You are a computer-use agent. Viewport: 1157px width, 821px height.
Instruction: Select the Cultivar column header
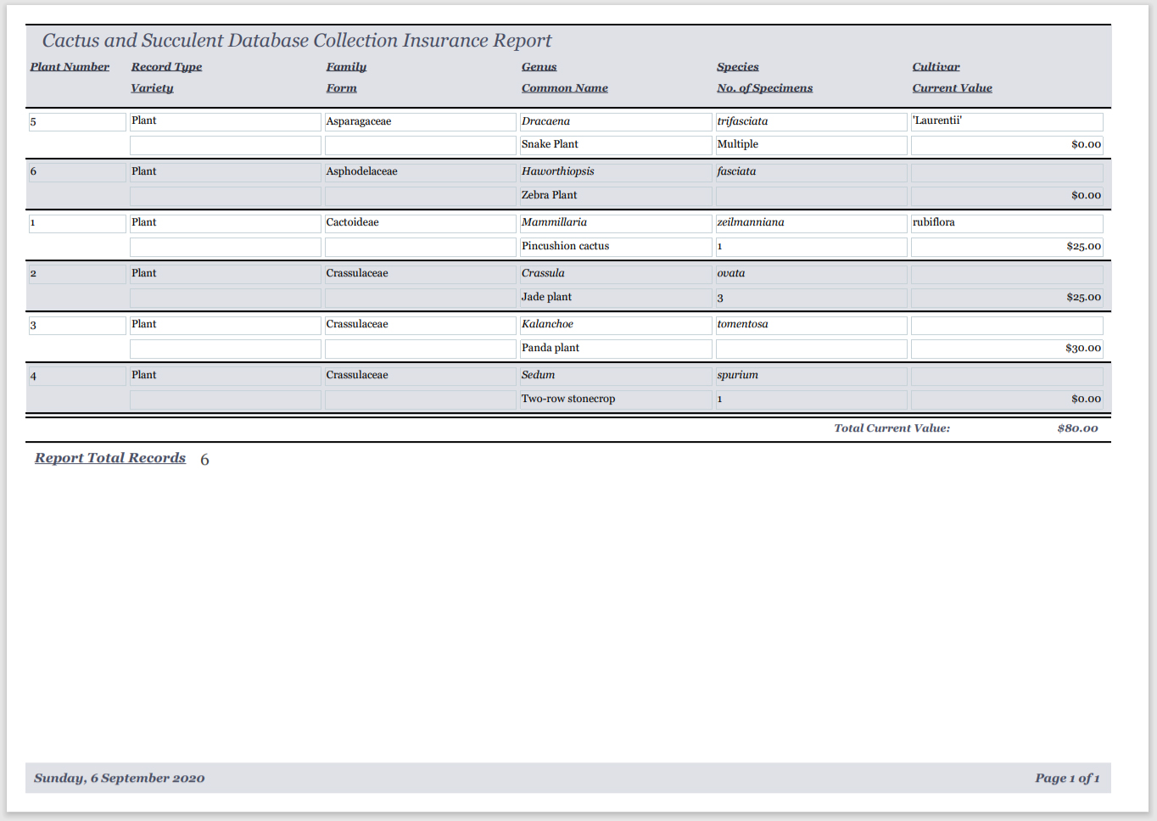[936, 67]
